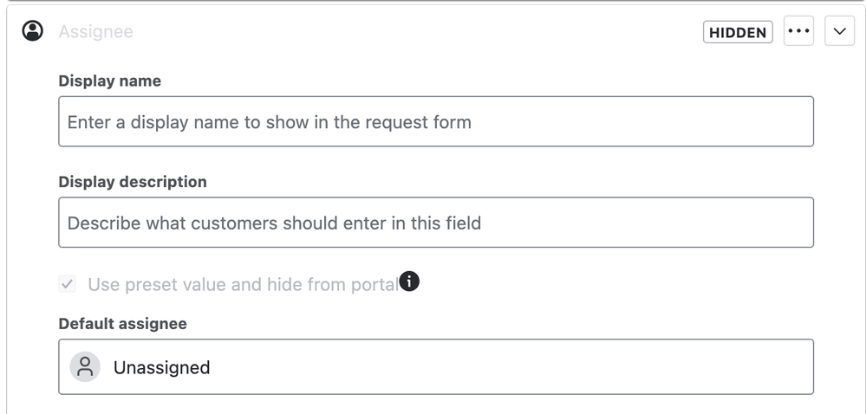Click the Assignee field title
The image size is (866, 414).
[x=95, y=31]
